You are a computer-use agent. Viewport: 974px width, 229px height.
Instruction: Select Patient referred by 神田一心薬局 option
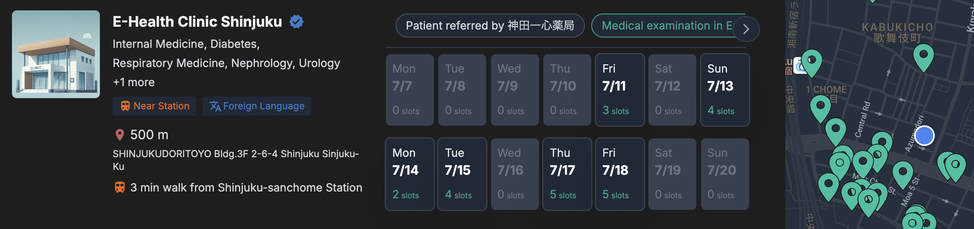click(490, 26)
